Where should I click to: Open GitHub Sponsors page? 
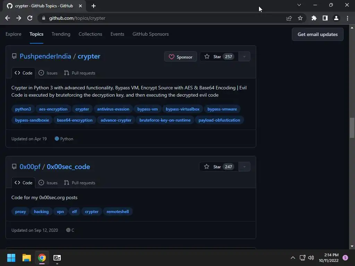pos(150,34)
